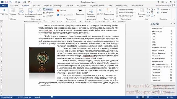Switch to the ДИЗАЙН tab
177x99 pixels.
pyautogui.click(x=37, y=5)
